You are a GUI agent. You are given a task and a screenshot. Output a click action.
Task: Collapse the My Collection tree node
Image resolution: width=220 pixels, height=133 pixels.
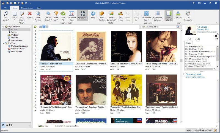coord(3,27)
